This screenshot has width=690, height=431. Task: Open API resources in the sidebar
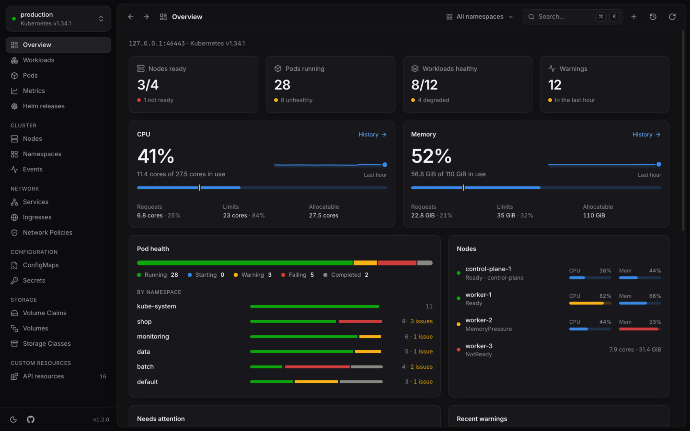(x=58, y=376)
